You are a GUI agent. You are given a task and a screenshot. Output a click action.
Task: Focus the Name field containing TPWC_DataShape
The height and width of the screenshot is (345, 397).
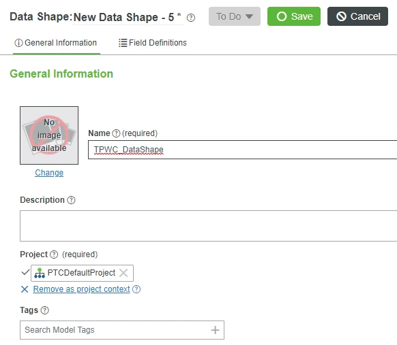click(243, 150)
